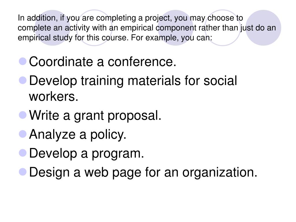This screenshot has width=296, height=222.
Task: Click the filled lavender circle at far right
Action: point(263,28)
